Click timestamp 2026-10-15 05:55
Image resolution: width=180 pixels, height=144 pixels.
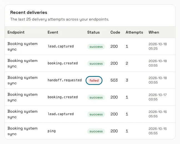157,131
